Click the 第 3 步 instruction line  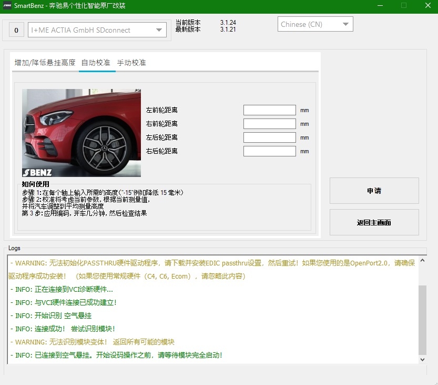point(84,213)
